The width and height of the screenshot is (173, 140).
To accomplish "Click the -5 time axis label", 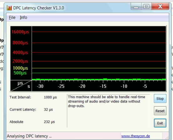I will coord(145,86).
